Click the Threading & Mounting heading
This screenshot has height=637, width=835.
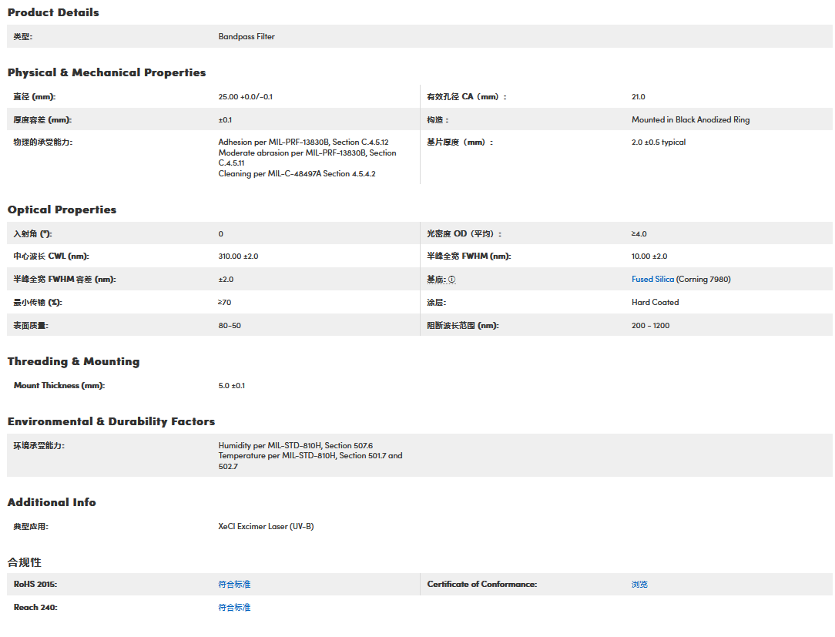pyautogui.click(x=73, y=361)
